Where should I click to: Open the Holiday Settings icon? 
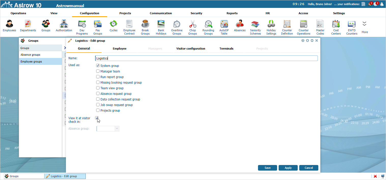(x=271, y=24)
